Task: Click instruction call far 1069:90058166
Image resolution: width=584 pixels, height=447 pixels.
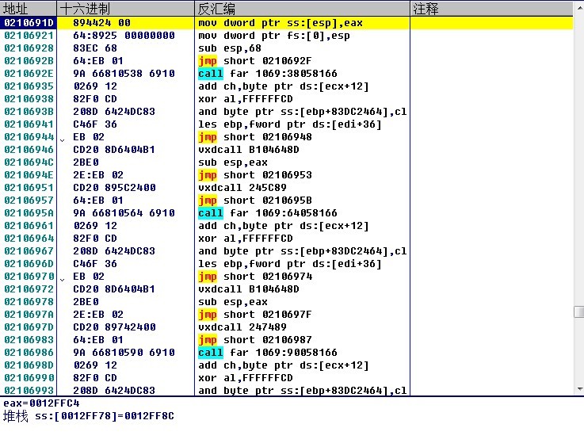Action: tap(268, 352)
